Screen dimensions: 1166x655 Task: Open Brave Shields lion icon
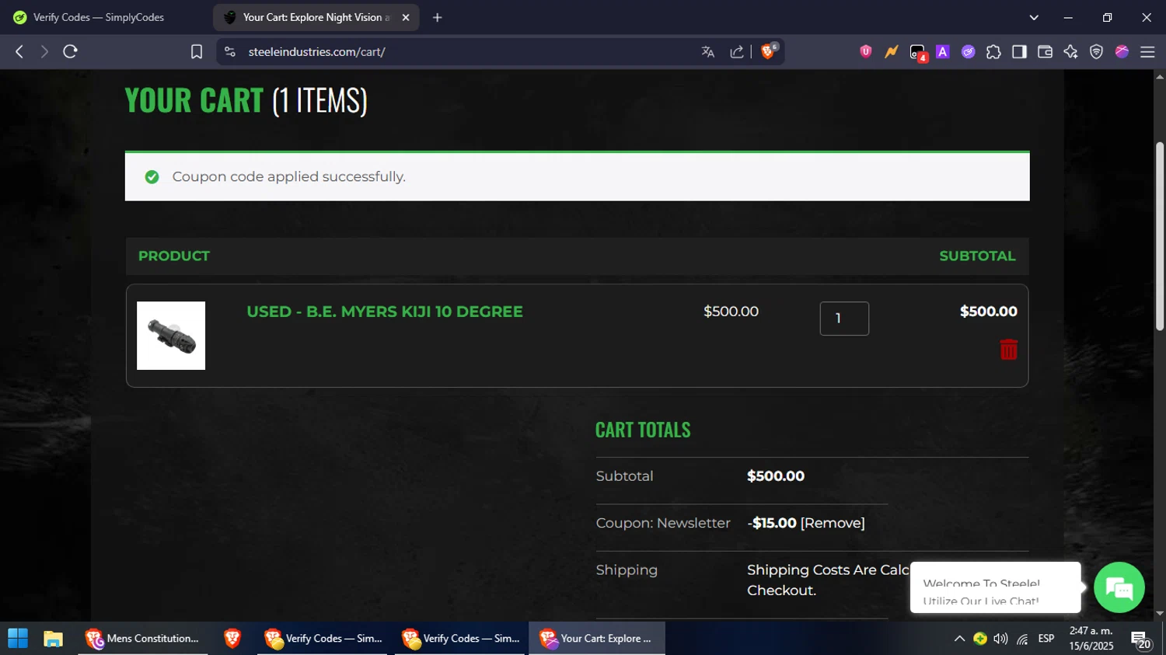[x=769, y=51]
